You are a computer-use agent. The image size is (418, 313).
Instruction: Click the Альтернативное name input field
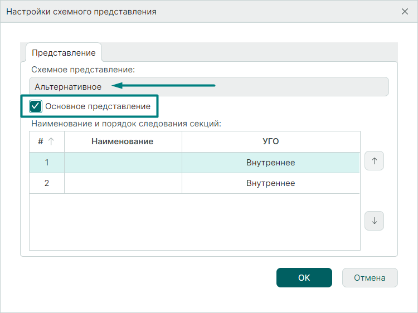coord(209,87)
